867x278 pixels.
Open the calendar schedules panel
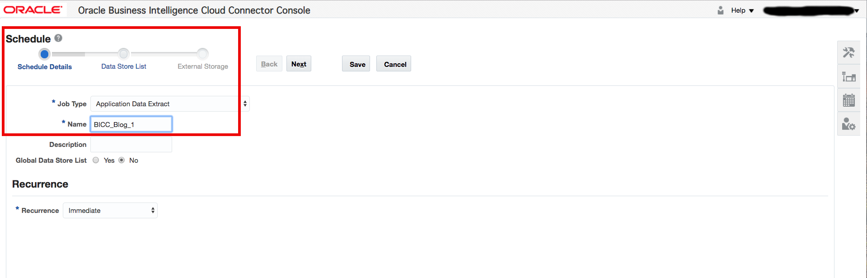click(x=848, y=100)
